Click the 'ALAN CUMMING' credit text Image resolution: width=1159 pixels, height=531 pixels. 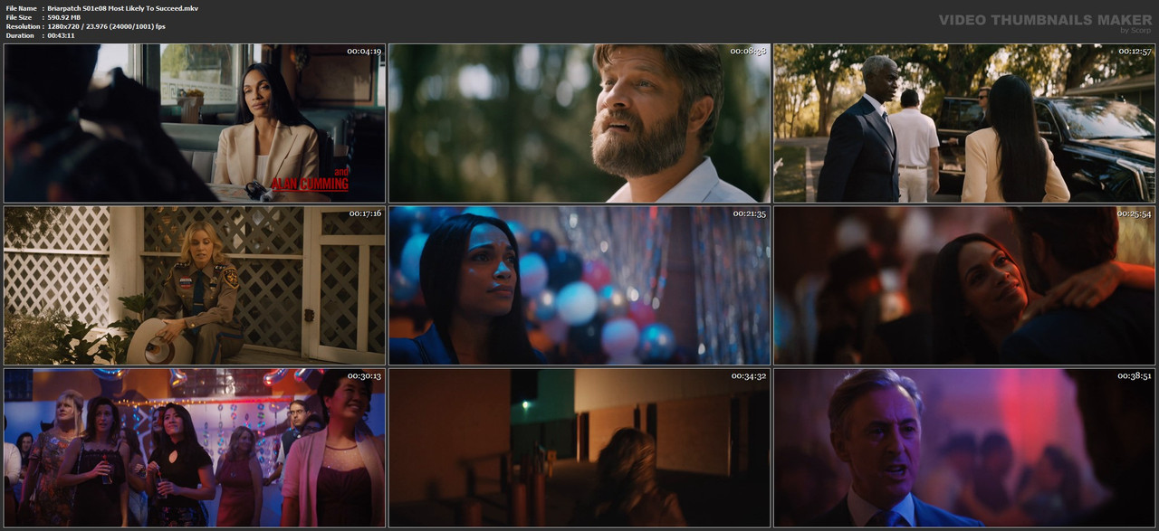pos(310,184)
